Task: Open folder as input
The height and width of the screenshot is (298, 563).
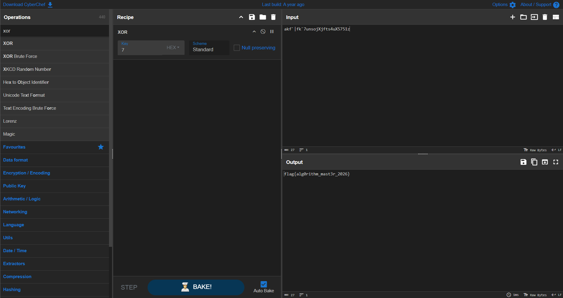Action: pyautogui.click(x=524, y=17)
